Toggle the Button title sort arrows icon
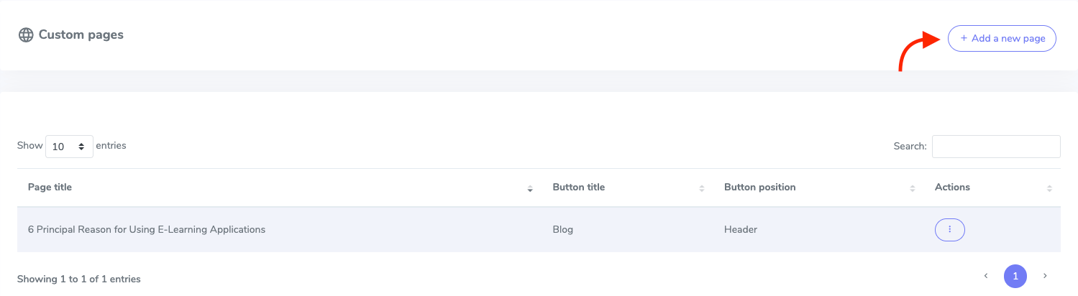1078x296 pixels. pos(702,188)
